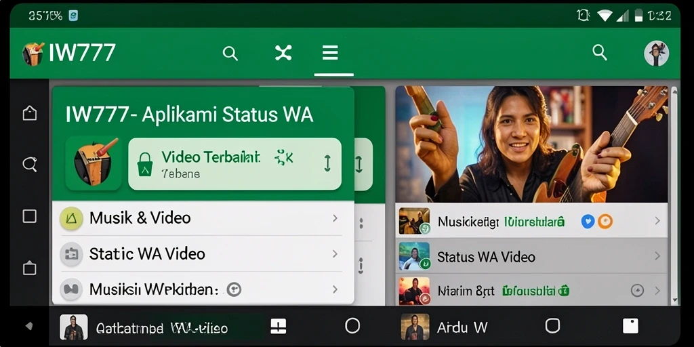This screenshot has height=347, width=694.
Task: Open the Niarim 8rt list row
Action: click(x=531, y=290)
